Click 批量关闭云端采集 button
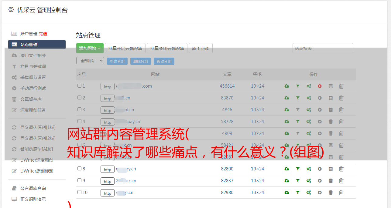The image size is (391, 208). click(167, 48)
